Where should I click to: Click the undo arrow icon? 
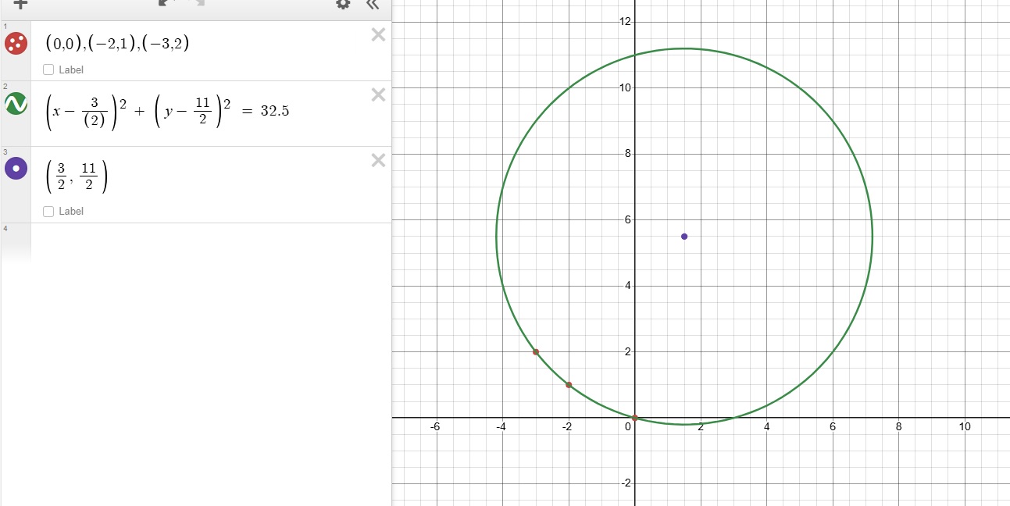(x=165, y=3)
